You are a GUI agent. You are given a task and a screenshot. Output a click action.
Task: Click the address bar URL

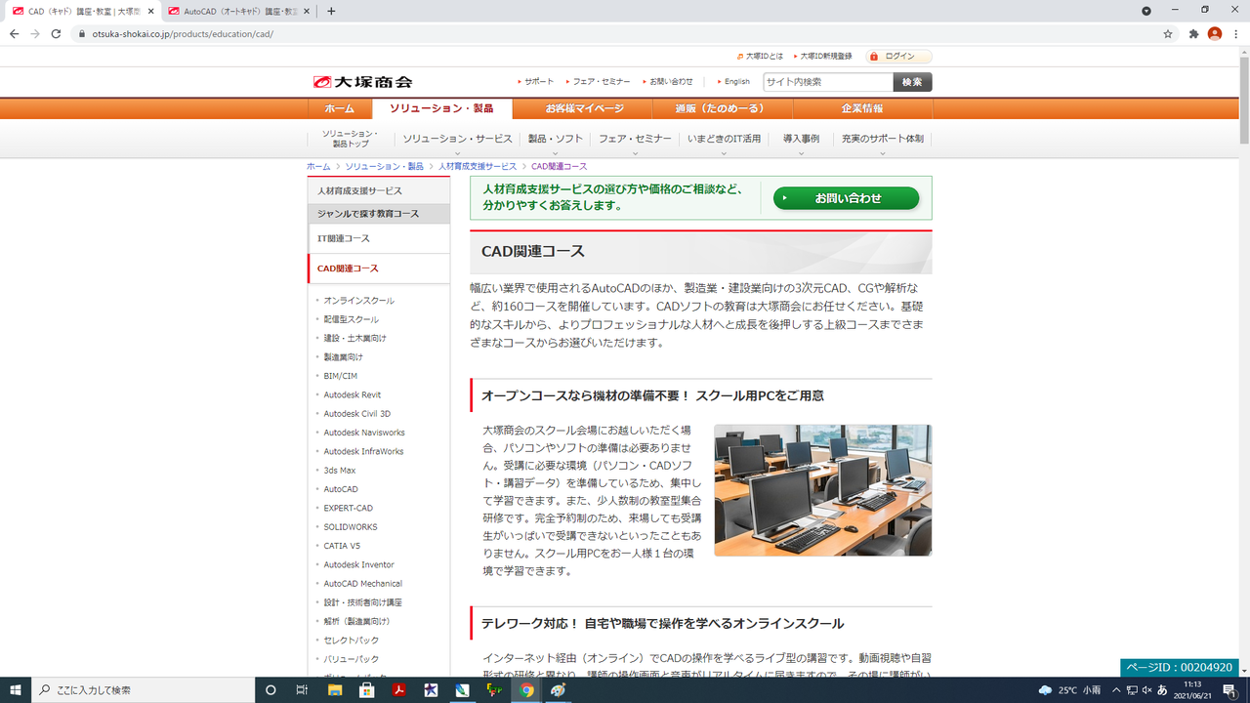coord(183,33)
